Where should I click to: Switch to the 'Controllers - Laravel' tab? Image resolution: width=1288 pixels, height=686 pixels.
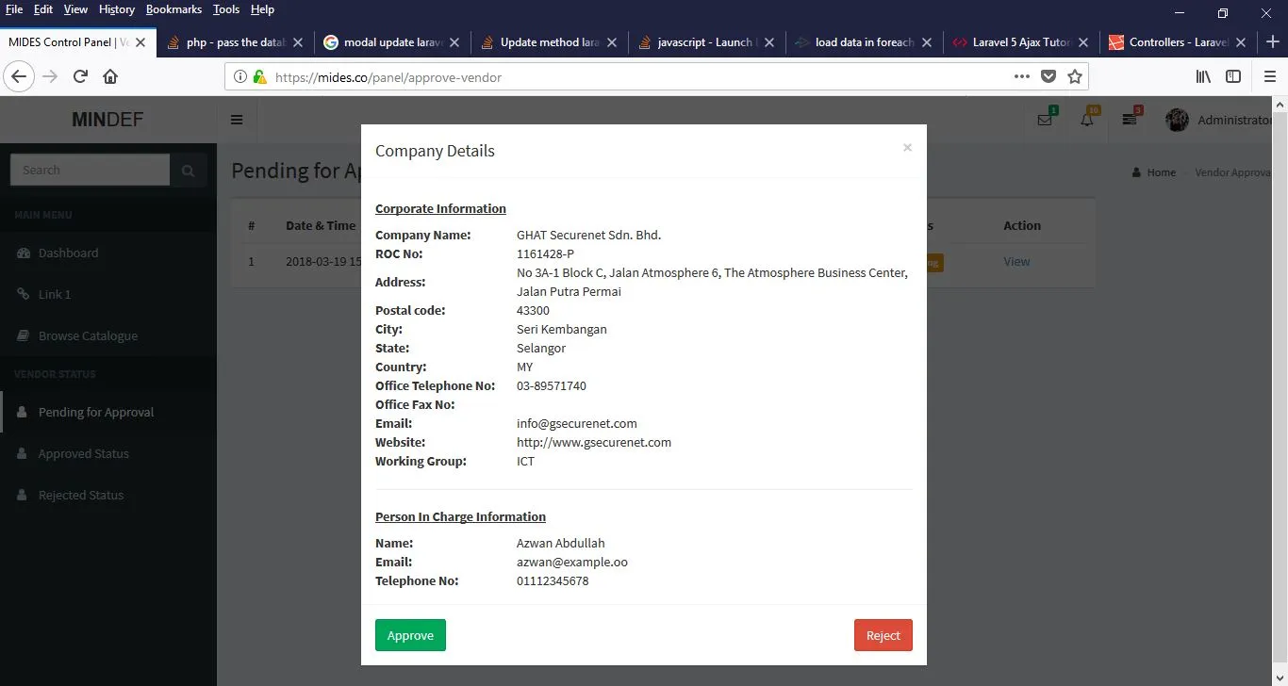pyautogui.click(x=1179, y=42)
